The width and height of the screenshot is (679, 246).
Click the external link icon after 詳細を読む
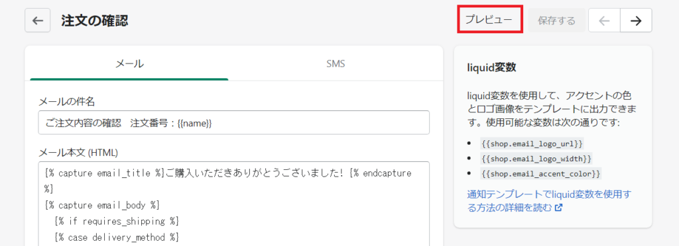point(558,208)
